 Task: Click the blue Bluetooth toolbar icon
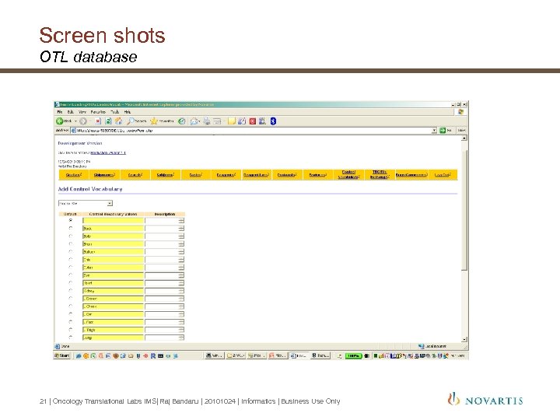pos(273,121)
